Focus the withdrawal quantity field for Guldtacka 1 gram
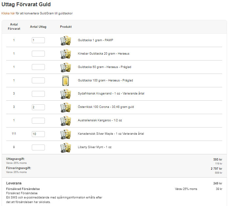The width and height of the screenshot is (229, 206). pyautogui.click(x=38, y=40)
